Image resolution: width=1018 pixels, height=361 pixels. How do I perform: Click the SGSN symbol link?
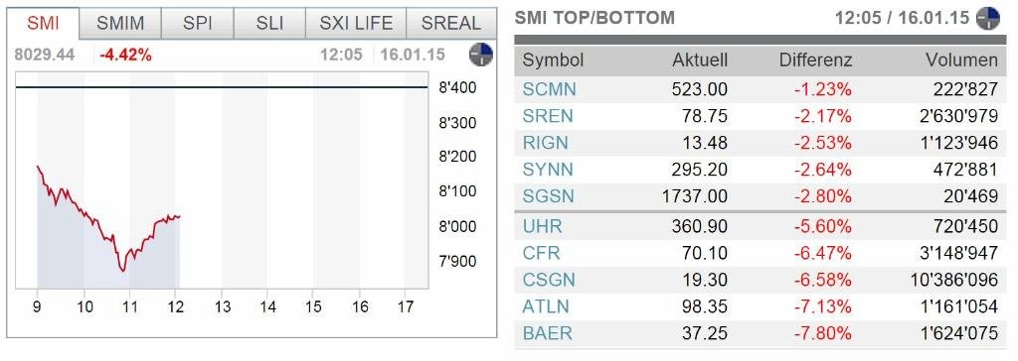point(549,196)
